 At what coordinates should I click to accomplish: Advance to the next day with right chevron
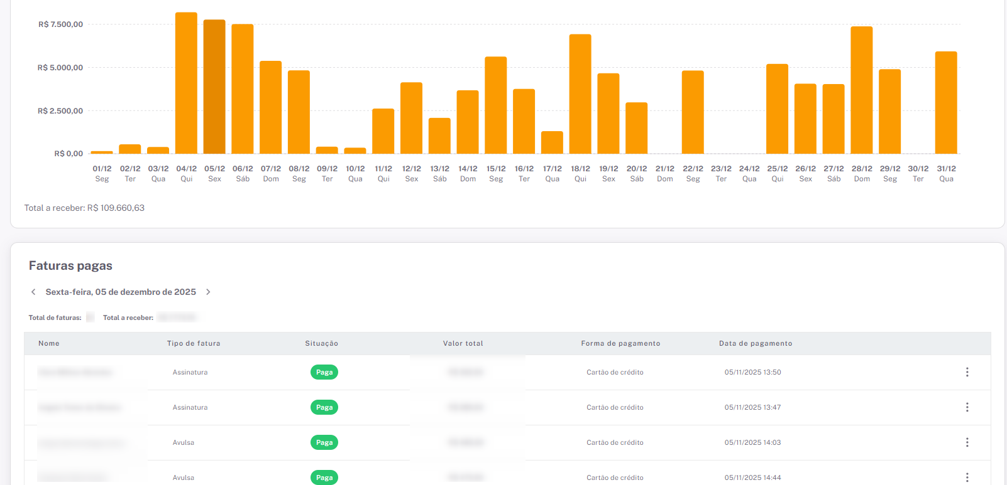(208, 292)
